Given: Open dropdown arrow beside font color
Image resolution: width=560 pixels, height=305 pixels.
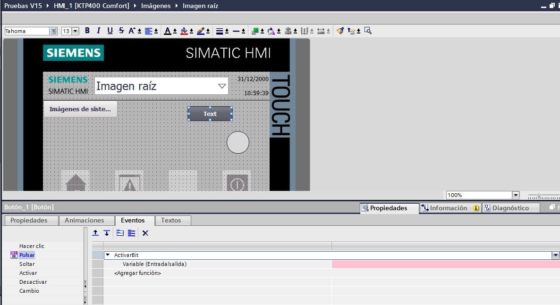Looking at the screenshot, I should tap(175, 32).
